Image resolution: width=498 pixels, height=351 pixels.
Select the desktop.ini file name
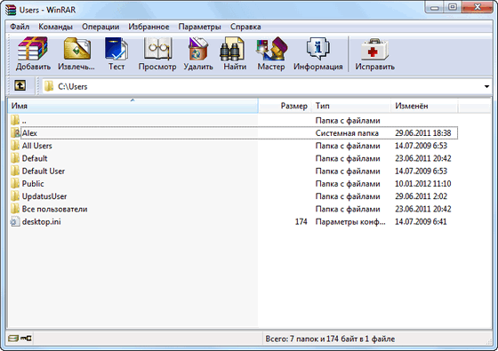(41, 222)
